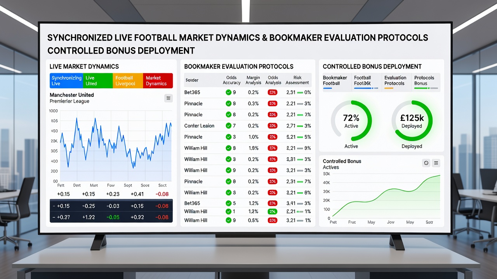This screenshot has height=279, width=497.
Task: Click the red odds badge in Bet365 1.2% row
Action: coord(273,203)
